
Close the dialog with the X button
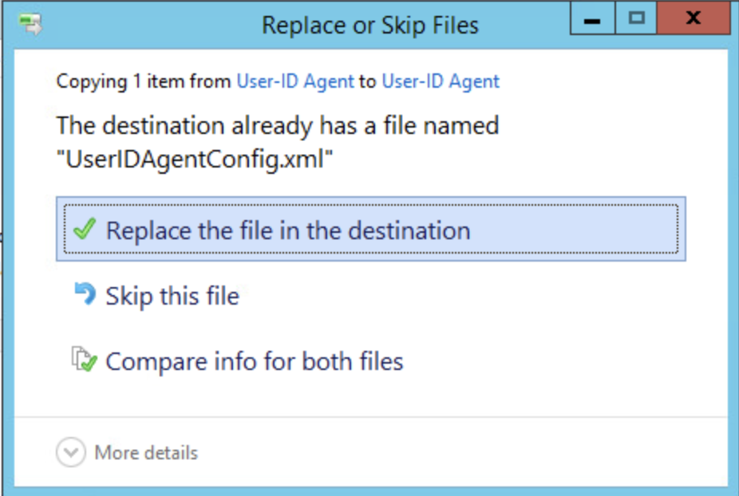(x=693, y=18)
